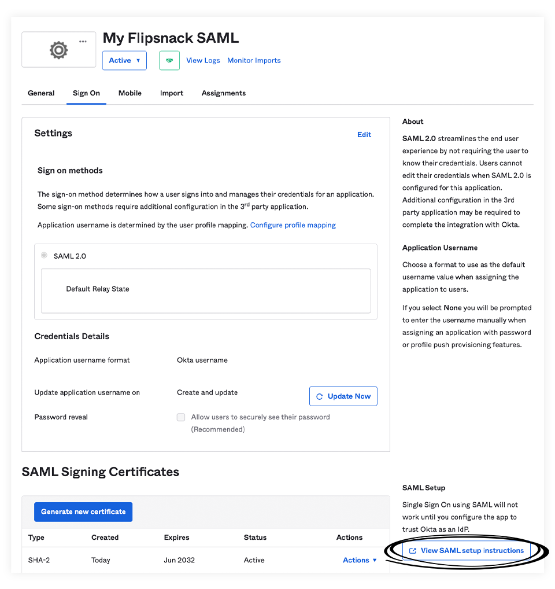Open View Logs link
This screenshot has height=589, width=555.
(203, 61)
